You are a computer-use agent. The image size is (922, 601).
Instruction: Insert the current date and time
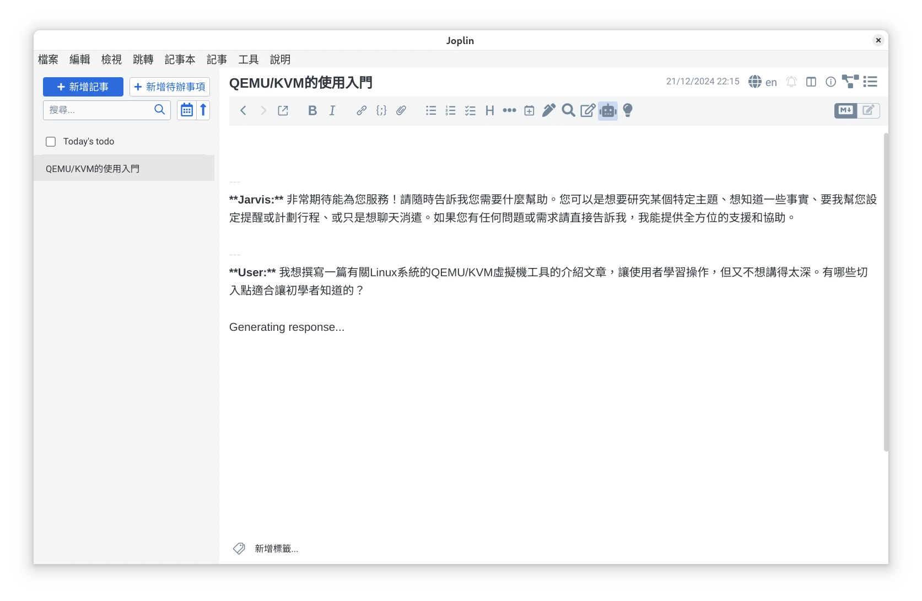pyautogui.click(x=529, y=110)
